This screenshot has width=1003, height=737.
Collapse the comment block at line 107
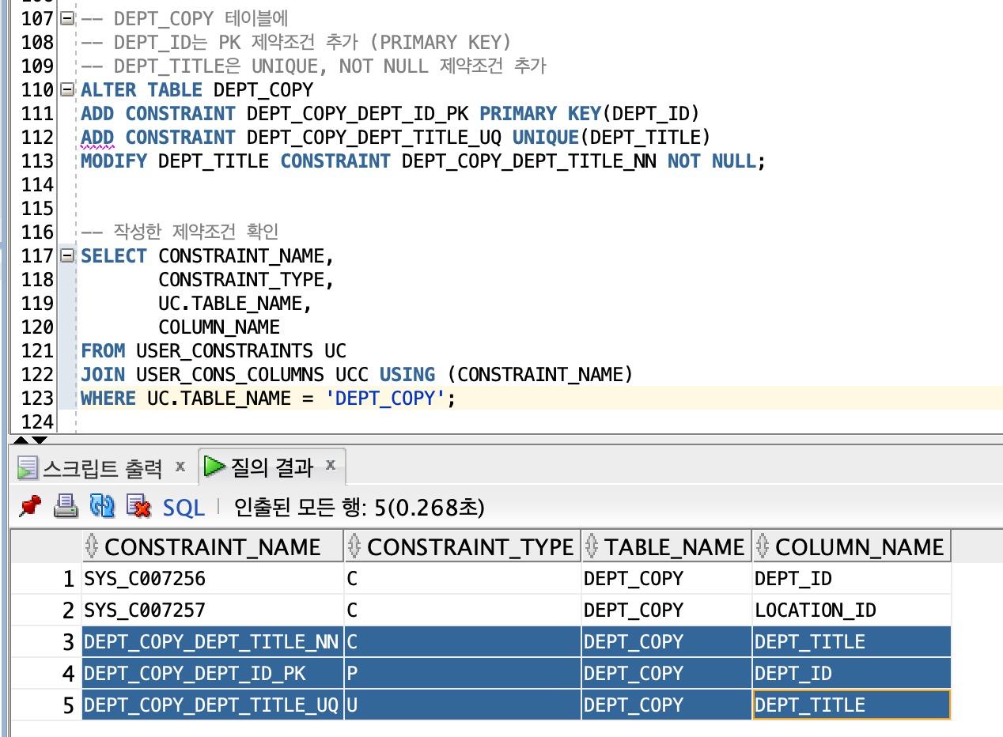click(x=66, y=17)
